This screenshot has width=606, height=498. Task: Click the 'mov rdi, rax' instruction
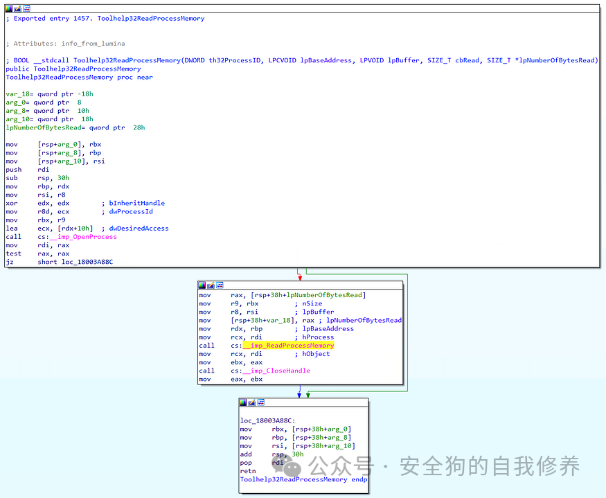click(37, 245)
